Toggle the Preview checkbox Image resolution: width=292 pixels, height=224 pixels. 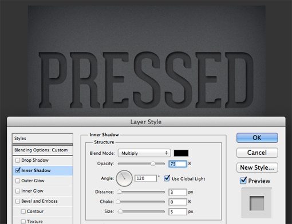pos(243,181)
